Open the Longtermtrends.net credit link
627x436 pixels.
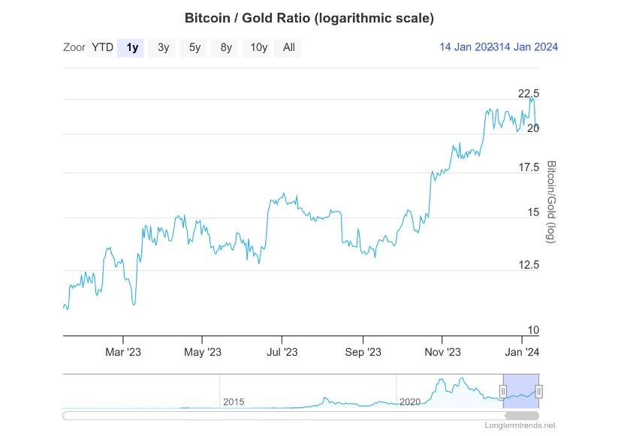point(520,425)
